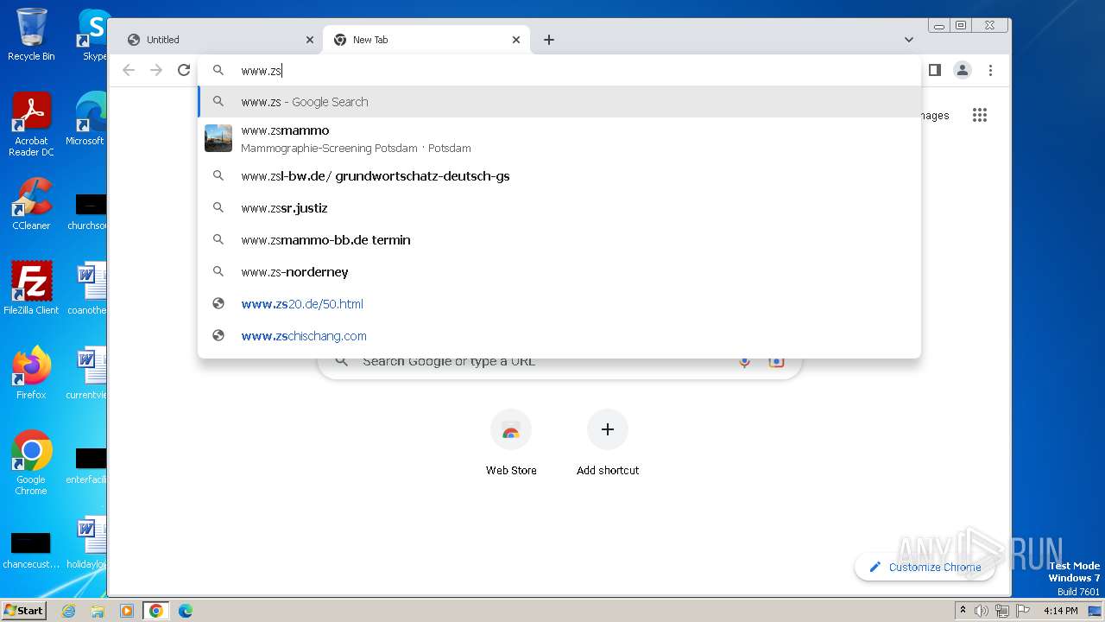The image size is (1105, 622).
Task: Open the Recycle Bin desktop icon
Action: 31,35
